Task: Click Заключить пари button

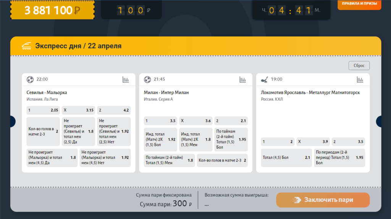Action: tap(323, 200)
